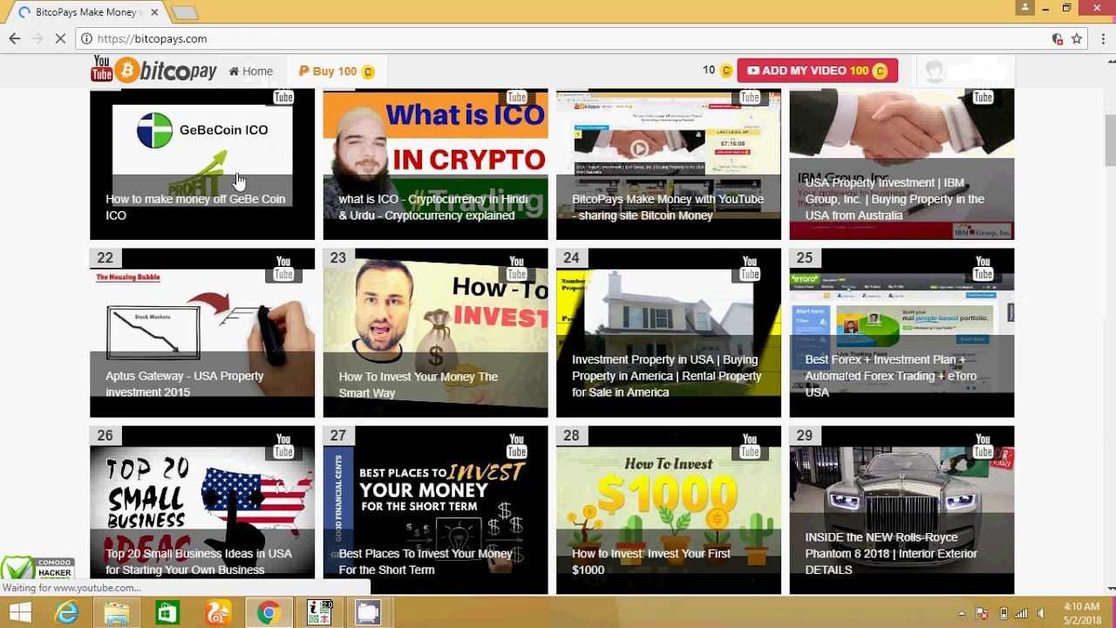
Task: Click the ADD MY VIDEO 100 button
Action: [817, 71]
